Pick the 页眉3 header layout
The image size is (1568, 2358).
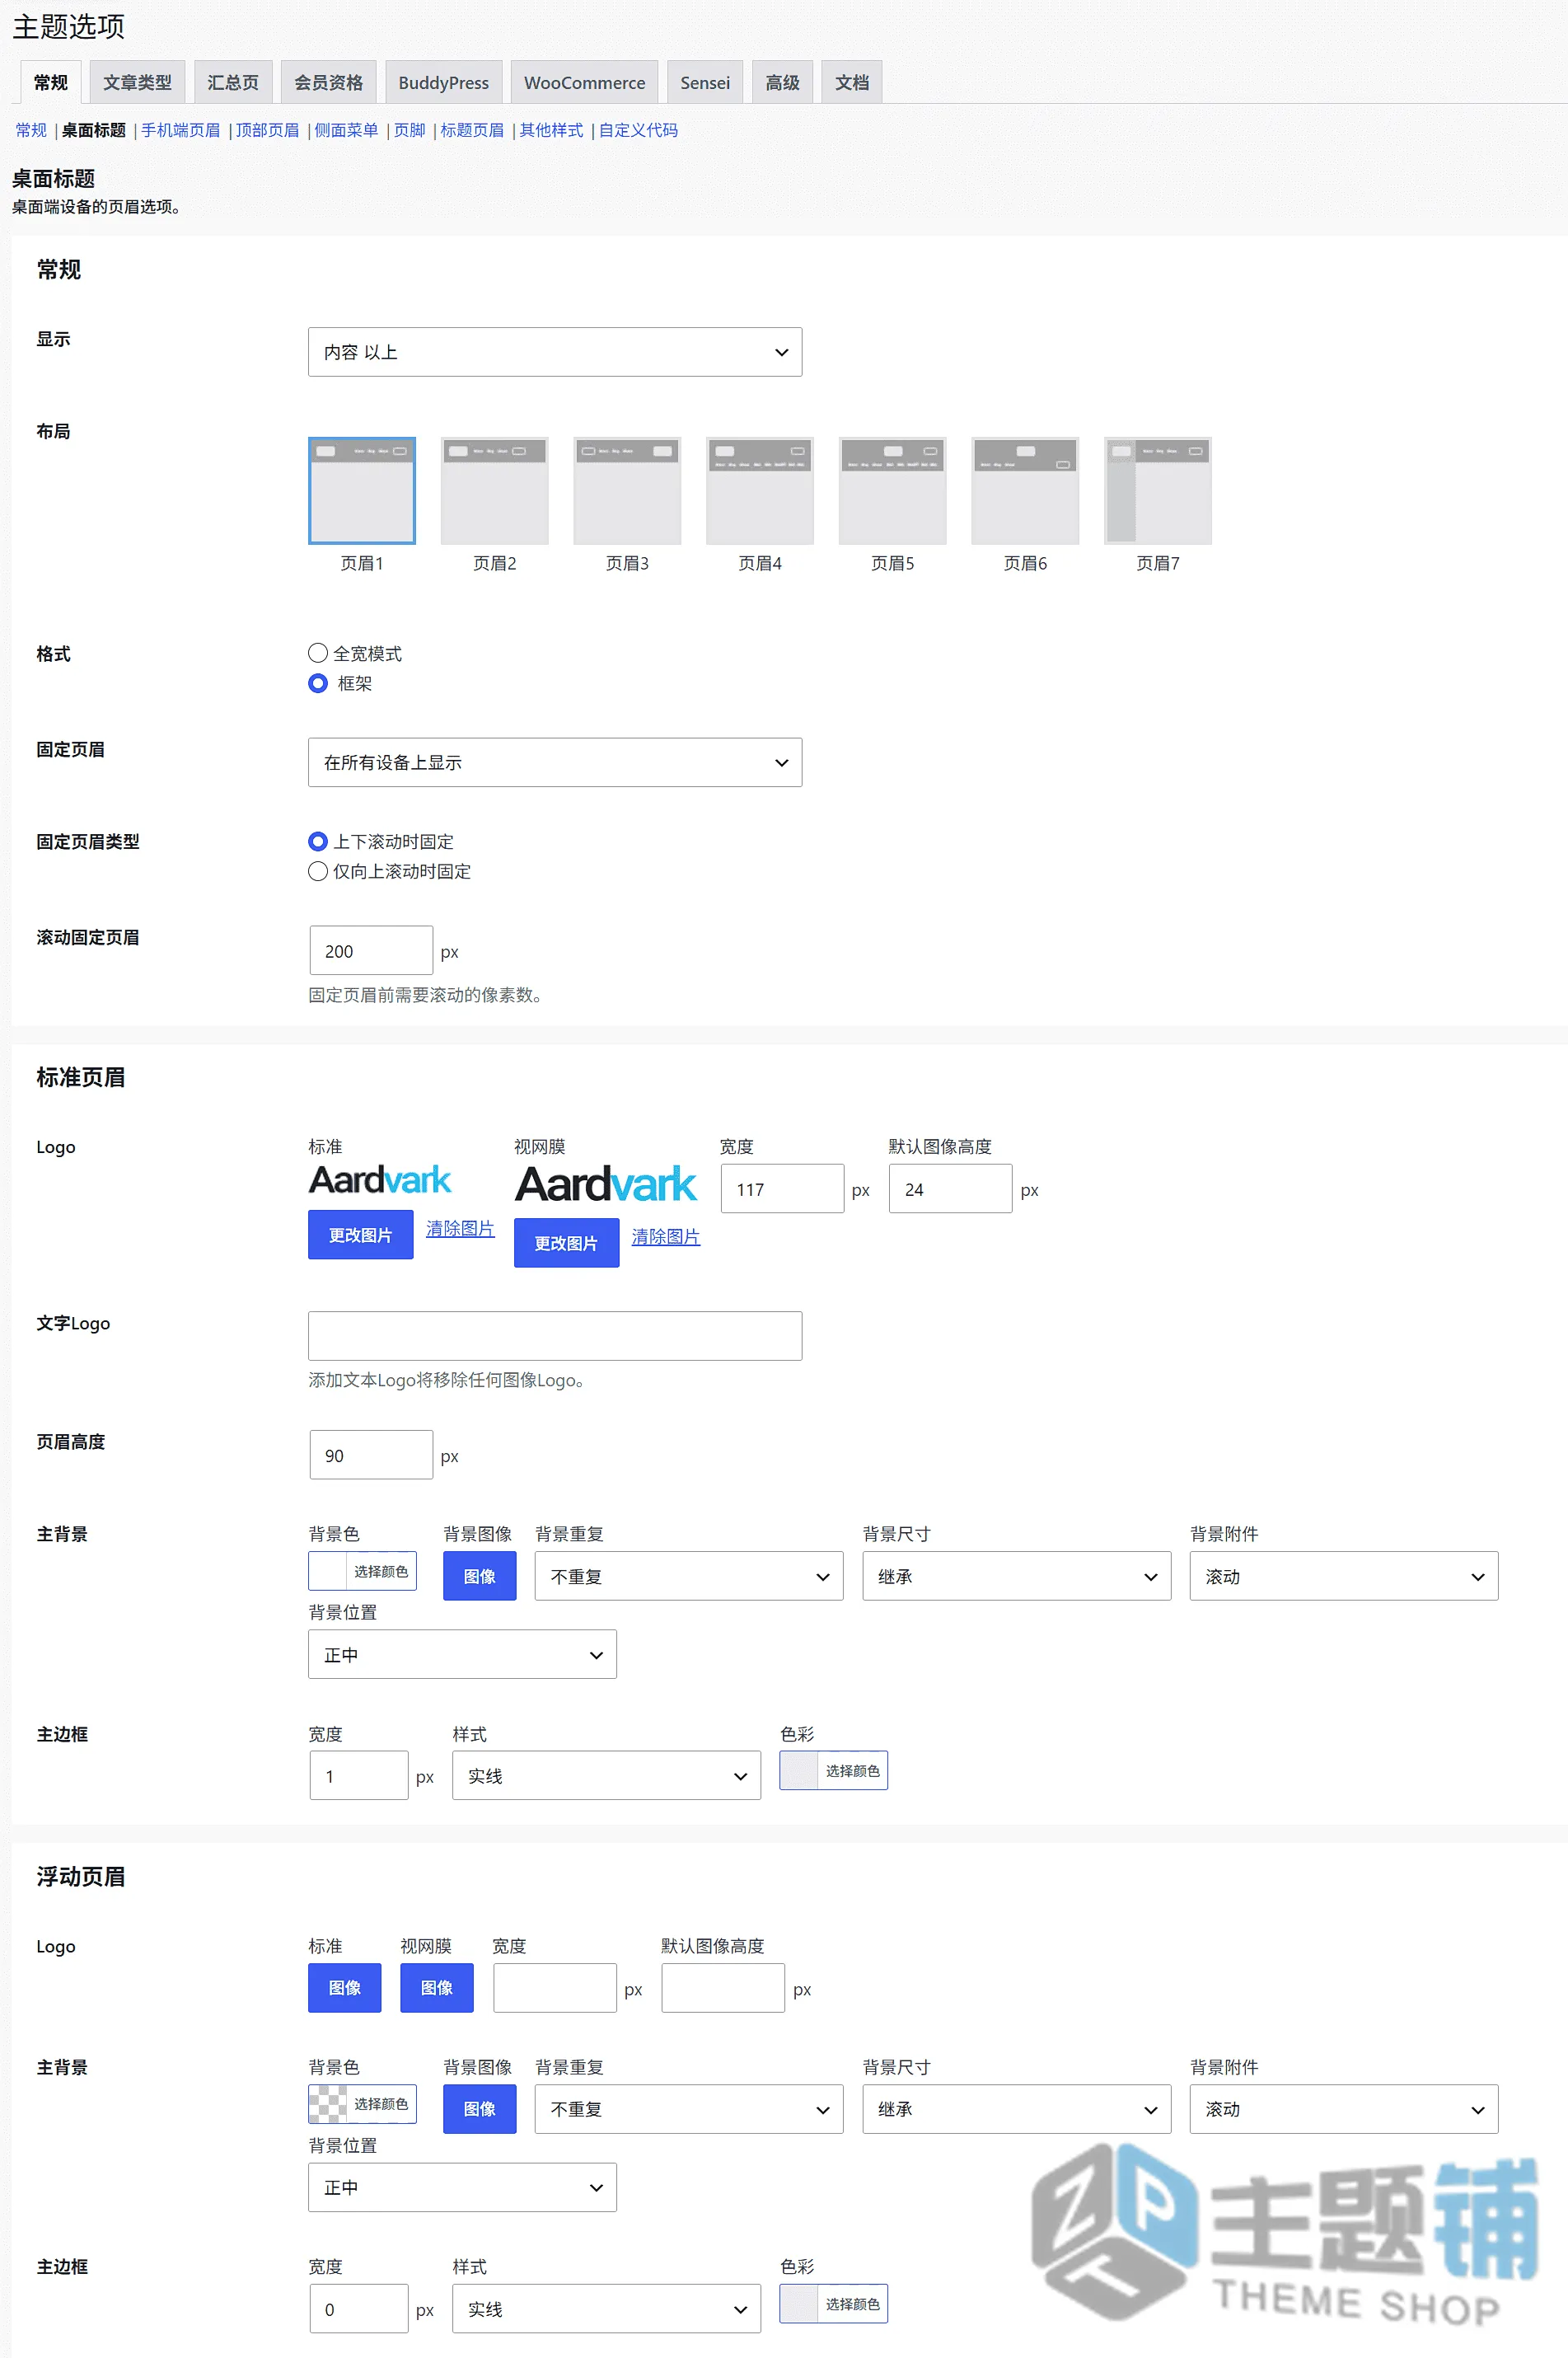point(627,490)
